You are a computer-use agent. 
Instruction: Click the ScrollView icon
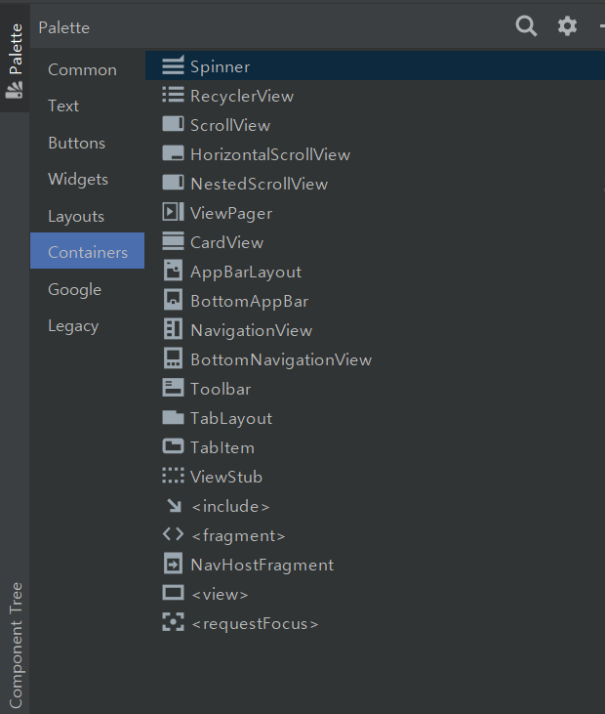click(x=174, y=124)
